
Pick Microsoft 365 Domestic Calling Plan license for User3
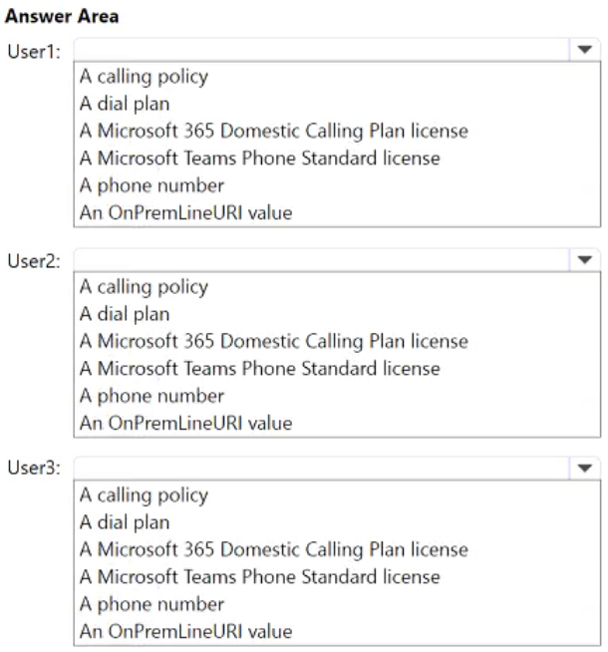coord(274,549)
